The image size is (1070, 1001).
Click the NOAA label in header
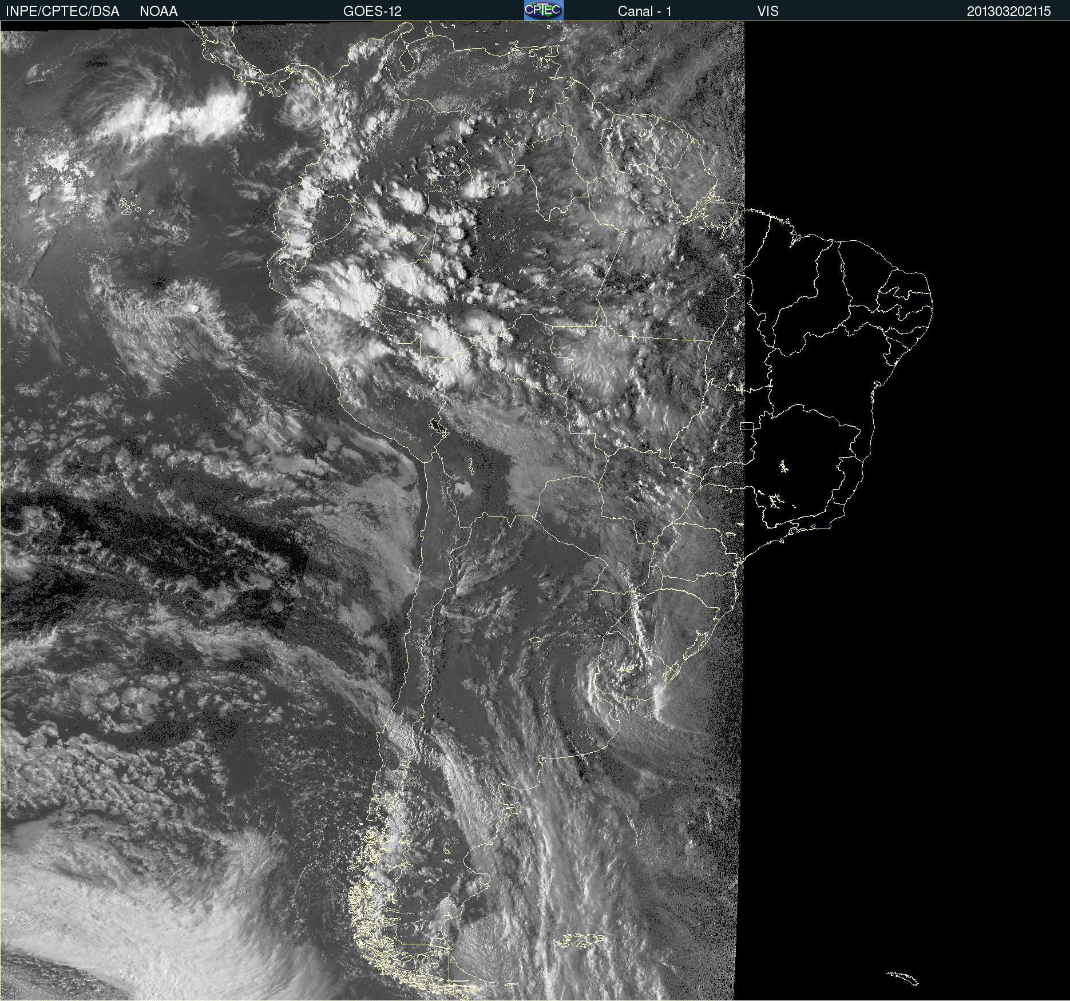coord(158,11)
